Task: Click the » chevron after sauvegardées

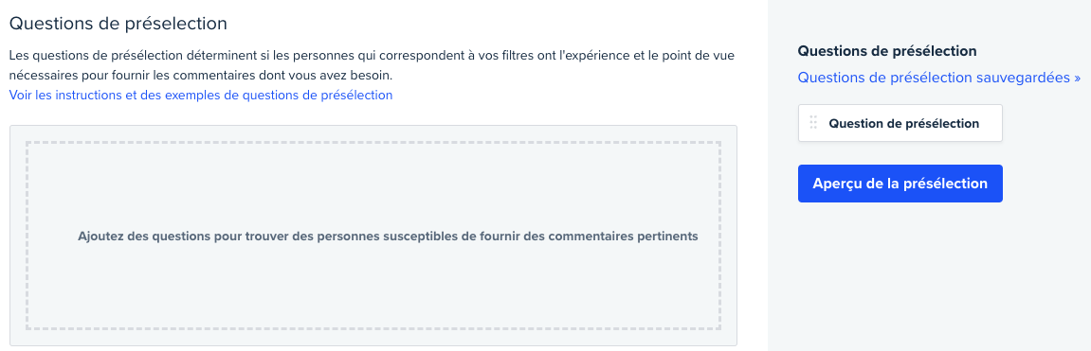Action: (x=1077, y=78)
